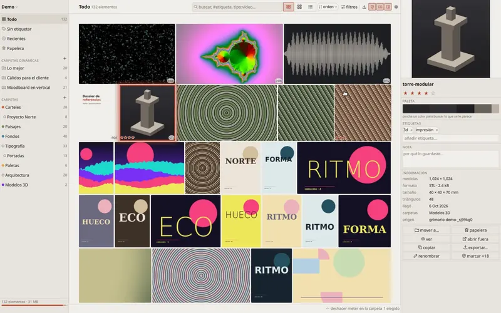Viewport: 501px width, 313px height.
Task: Open the filtros panel
Action: (x=349, y=7)
